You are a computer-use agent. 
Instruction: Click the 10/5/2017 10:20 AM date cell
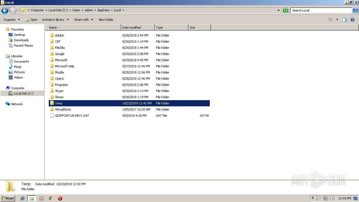[x=136, y=109]
